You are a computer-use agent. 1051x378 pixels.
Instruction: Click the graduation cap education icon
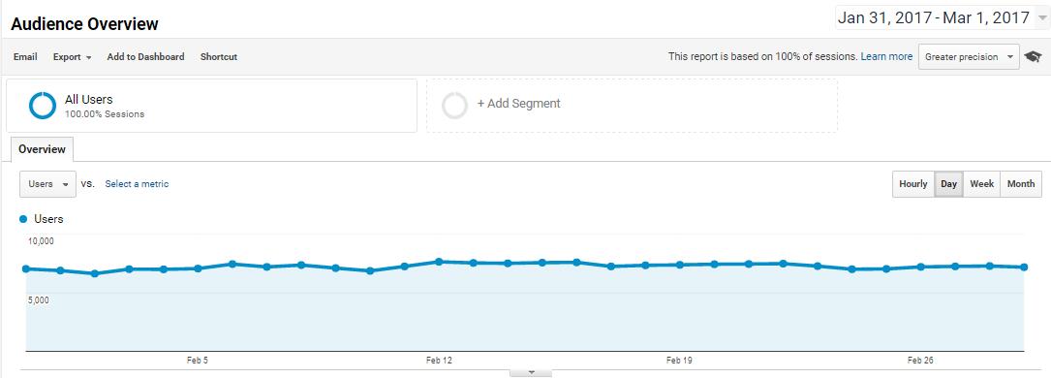1033,57
